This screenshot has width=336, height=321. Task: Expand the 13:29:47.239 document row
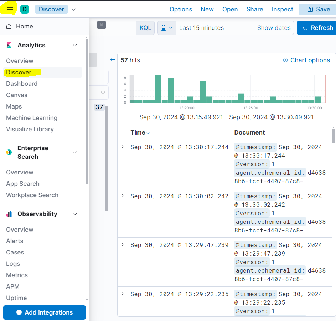pyautogui.click(x=123, y=244)
